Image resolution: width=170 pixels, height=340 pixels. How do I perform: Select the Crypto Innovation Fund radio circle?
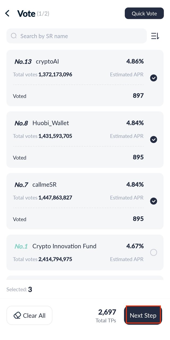(x=154, y=252)
